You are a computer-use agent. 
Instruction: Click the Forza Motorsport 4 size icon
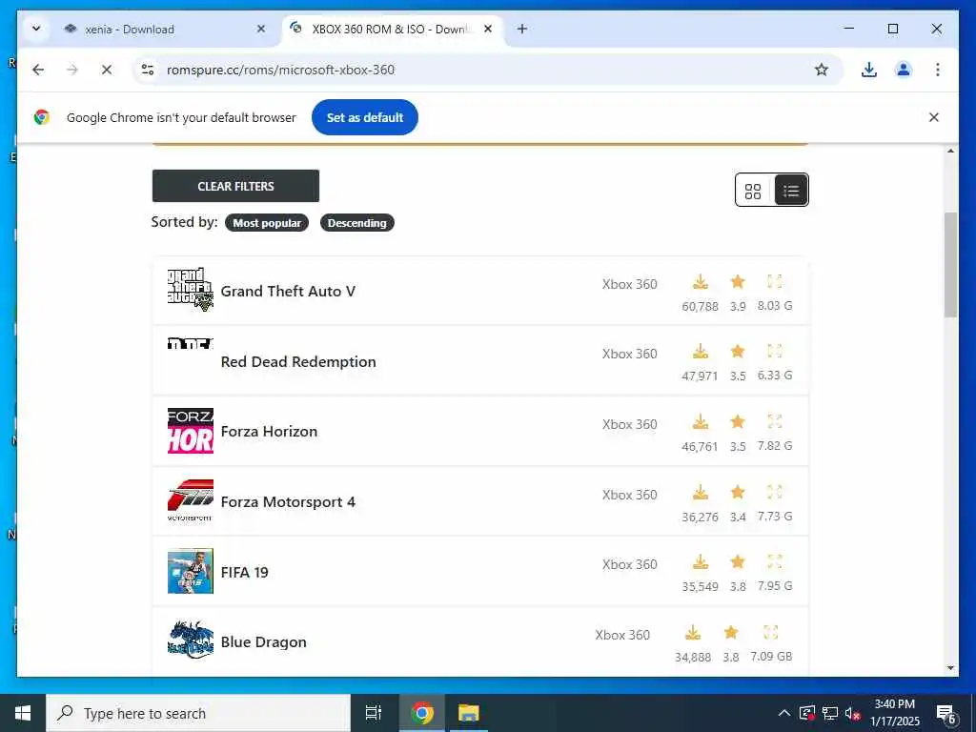pyautogui.click(x=774, y=493)
